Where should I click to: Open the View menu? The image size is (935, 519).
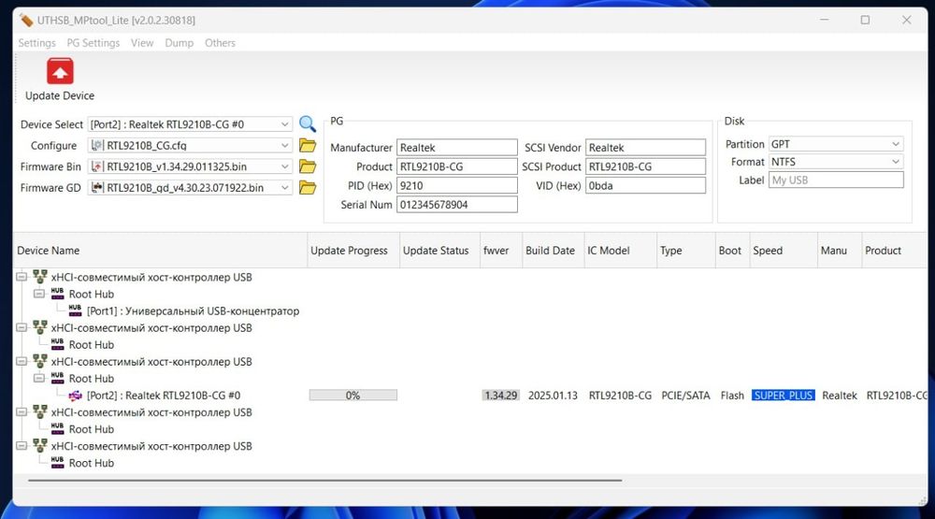click(x=142, y=43)
